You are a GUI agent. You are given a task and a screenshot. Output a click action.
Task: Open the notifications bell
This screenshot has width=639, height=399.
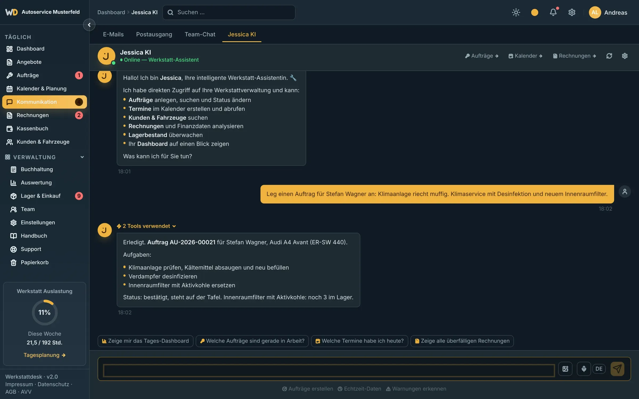pos(553,12)
